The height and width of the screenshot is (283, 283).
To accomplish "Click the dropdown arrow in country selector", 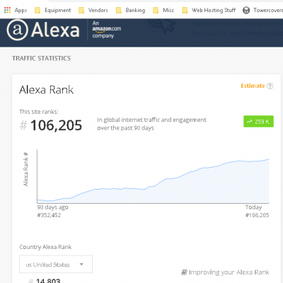I will pos(81,265).
